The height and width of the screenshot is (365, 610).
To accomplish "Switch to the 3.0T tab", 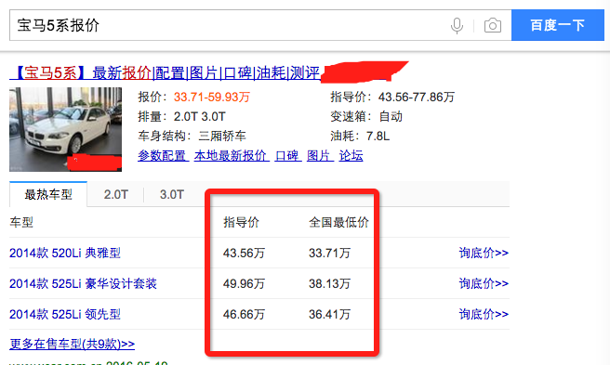I will point(171,194).
